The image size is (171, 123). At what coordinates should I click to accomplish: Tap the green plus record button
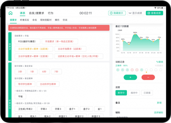click(x=130, y=77)
